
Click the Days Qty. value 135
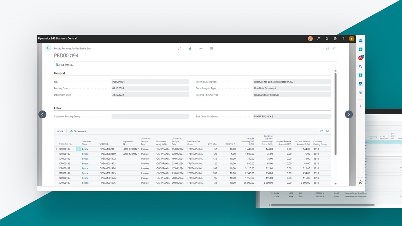pyautogui.click(x=215, y=159)
